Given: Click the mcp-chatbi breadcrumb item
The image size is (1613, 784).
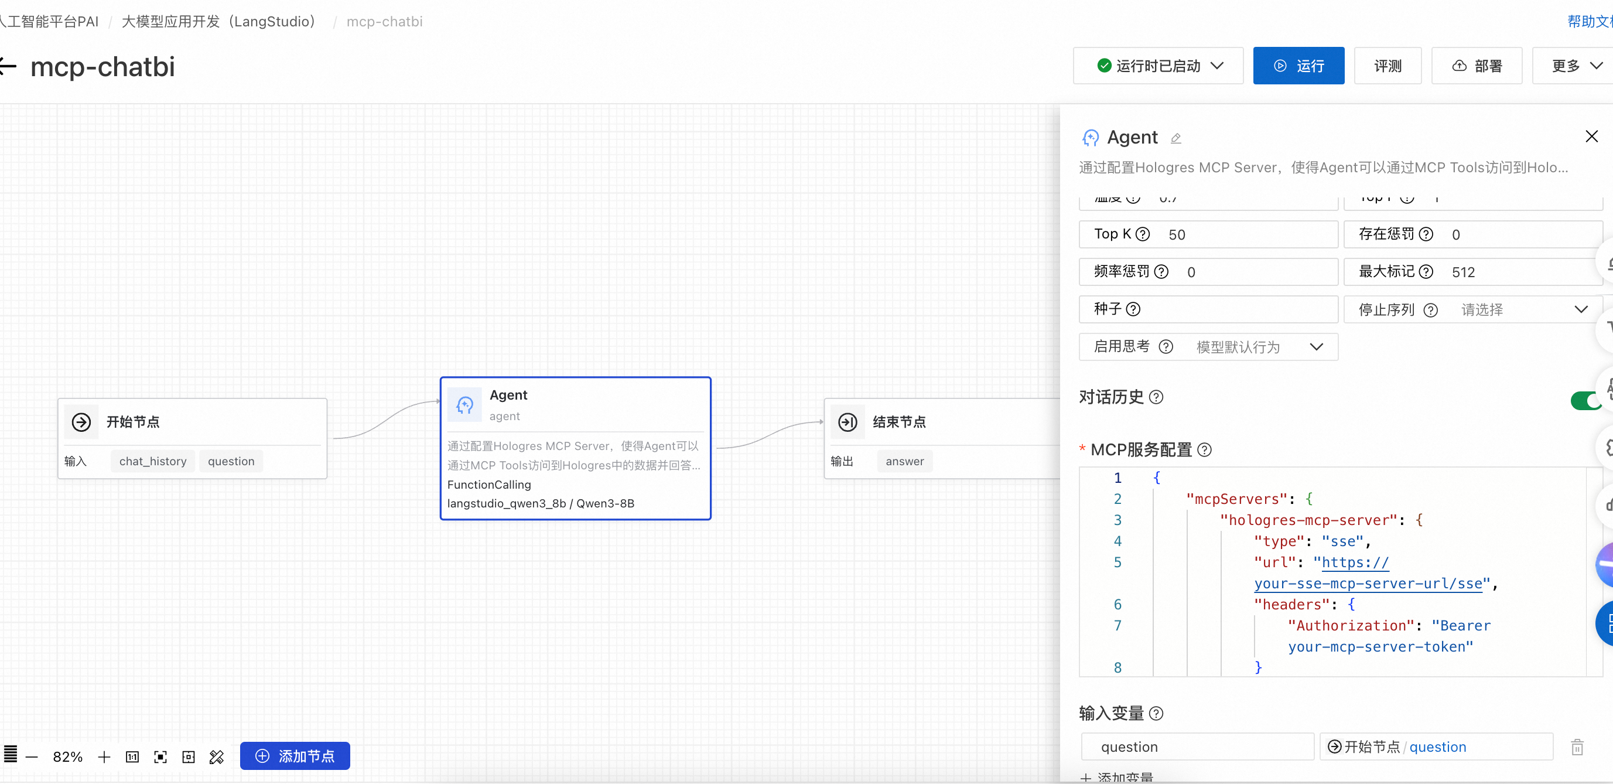Looking at the screenshot, I should (x=384, y=21).
